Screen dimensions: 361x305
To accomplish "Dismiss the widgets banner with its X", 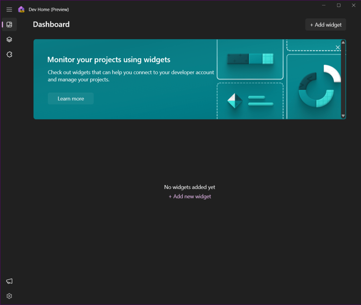I will click(337, 47).
